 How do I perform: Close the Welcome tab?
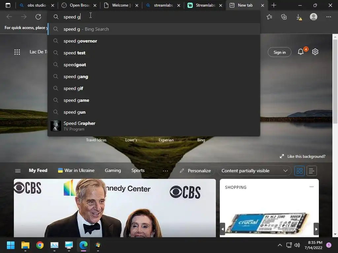[137, 5]
